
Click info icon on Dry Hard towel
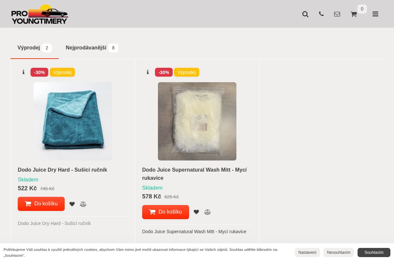click(x=23, y=72)
